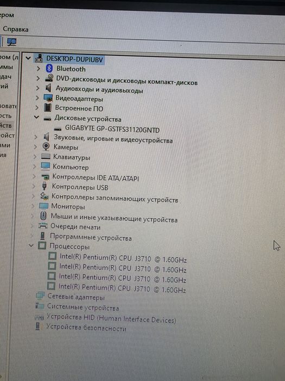Click the Аудиовходы и аудиовыходы speaker icon
The image size is (285, 381).
tap(48, 88)
